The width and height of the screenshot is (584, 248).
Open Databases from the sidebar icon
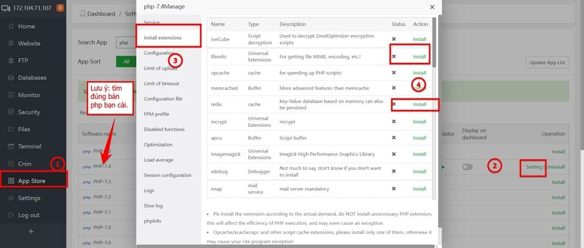tap(10, 78)
